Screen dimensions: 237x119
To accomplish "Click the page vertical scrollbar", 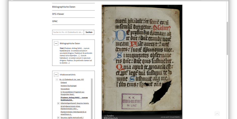I will (227, 38).
